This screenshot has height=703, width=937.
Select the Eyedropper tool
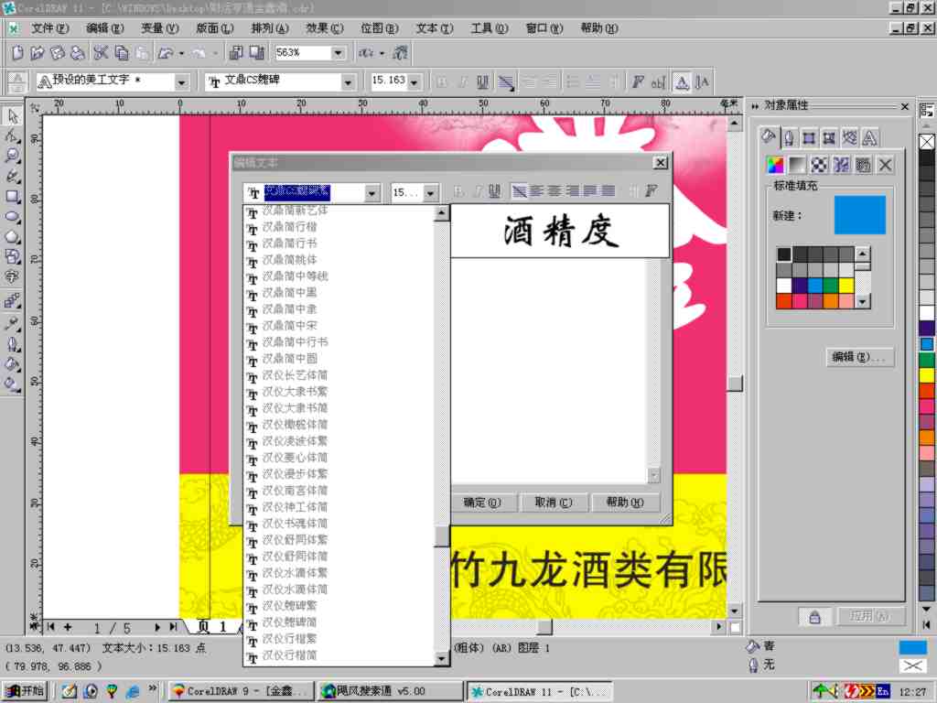13,323
